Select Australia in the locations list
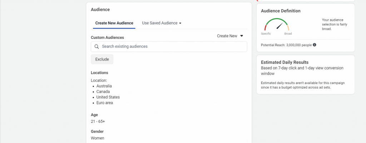Image resolution: width=366 pixels, height=143 pixels. (x=104, y=86)
